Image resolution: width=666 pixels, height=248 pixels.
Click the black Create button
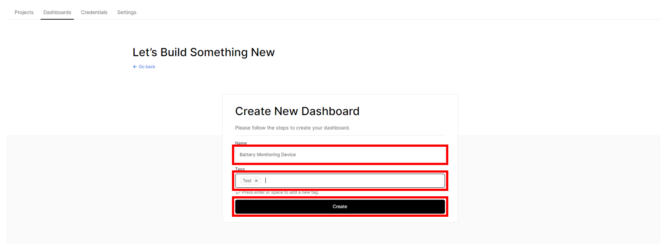click(x=340, y=207)
